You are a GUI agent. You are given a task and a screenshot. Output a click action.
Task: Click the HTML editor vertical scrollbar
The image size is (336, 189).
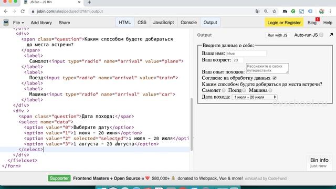click(x=191, y=124)
